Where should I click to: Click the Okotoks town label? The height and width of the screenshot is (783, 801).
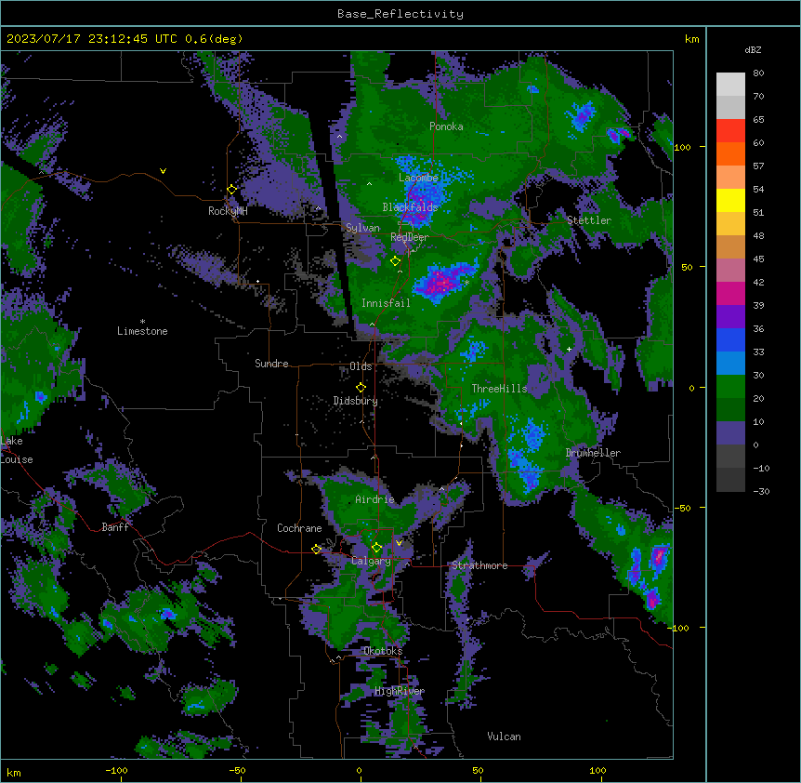pyautogui.click(x=383, y=651)
